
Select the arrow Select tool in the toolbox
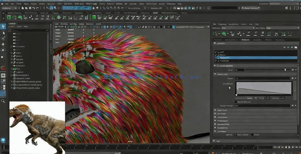(3, 27)
